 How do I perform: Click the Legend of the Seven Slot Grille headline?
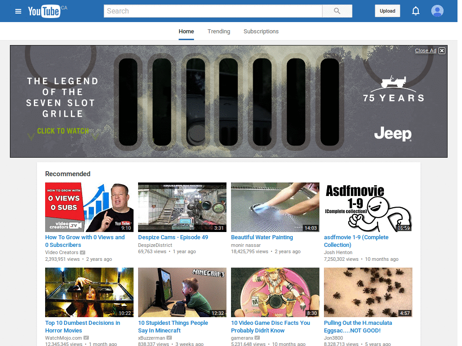62,97
